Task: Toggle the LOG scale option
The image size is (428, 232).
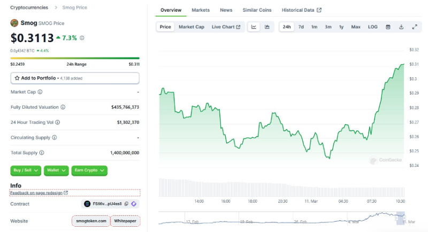Action: point(372,27)
